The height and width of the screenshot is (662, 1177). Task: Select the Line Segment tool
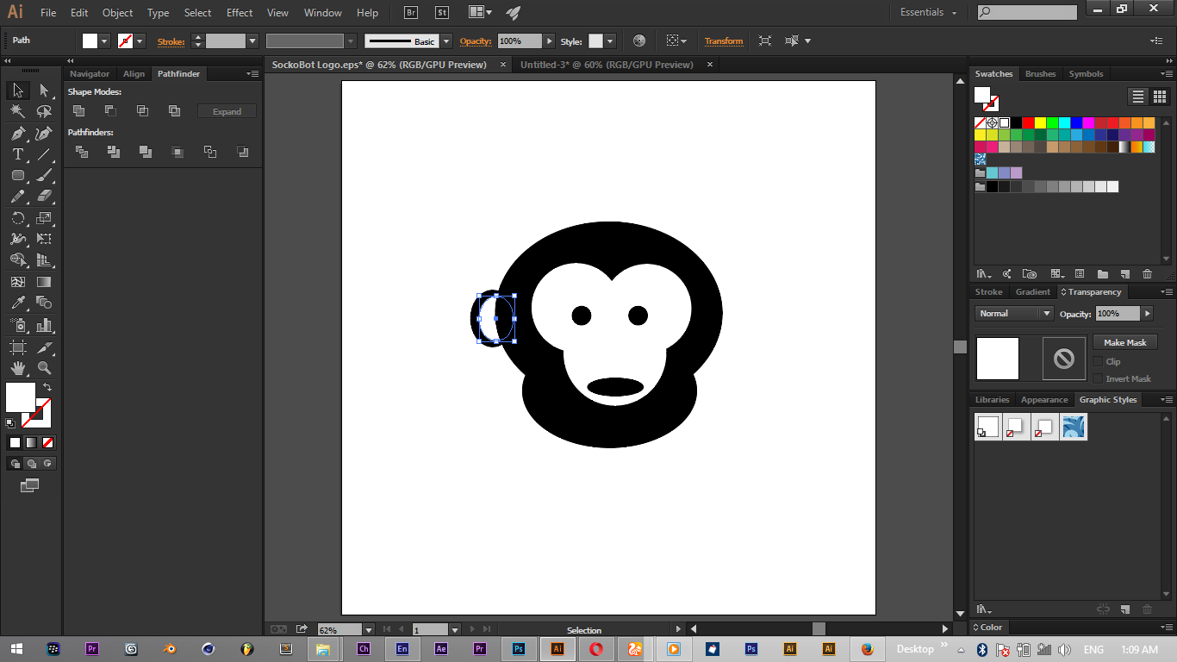coord(44,154)
